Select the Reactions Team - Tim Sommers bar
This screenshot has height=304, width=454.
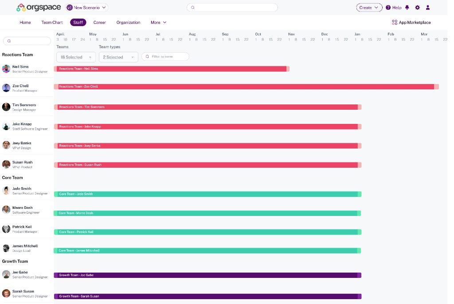(x=208, y=107)
